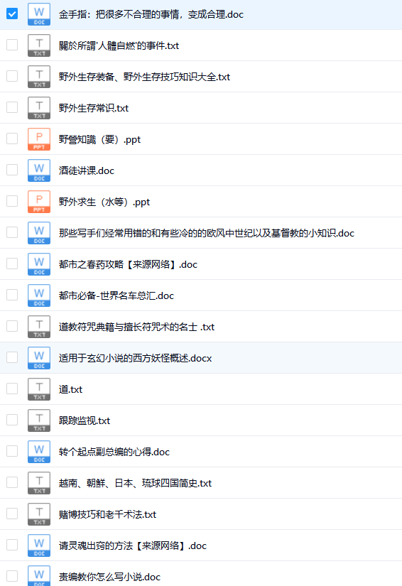Click the TXT icon beside 道.txt
402x586 pixels.
tap(39, 389)
